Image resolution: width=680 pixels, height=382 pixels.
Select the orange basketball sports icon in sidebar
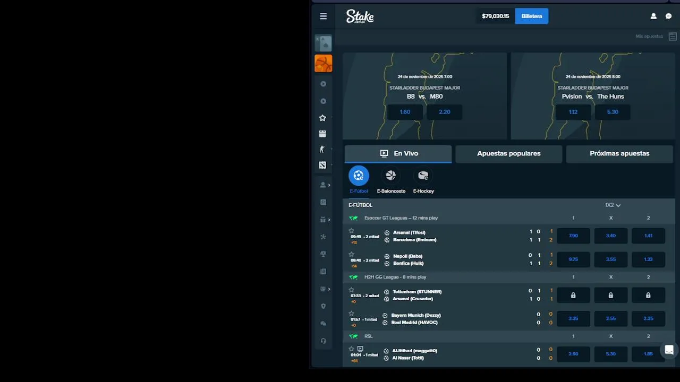(323, 63)
